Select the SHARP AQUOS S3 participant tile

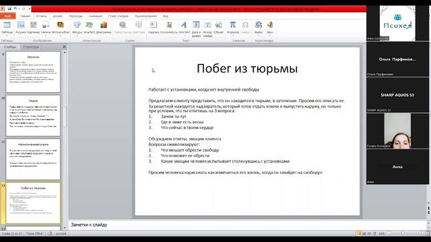pyautogui.click(x=397, y=95)
